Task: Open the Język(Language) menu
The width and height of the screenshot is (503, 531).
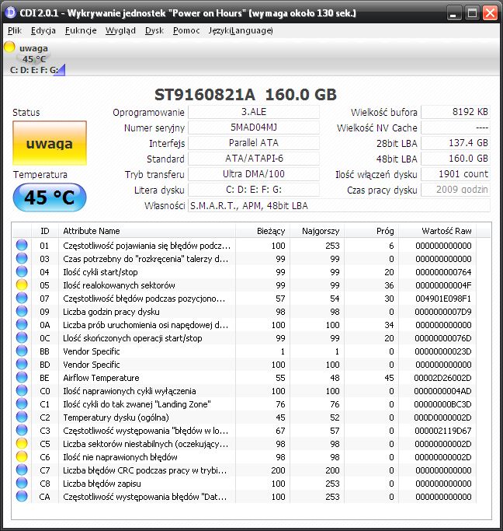Action: (241, 30)
